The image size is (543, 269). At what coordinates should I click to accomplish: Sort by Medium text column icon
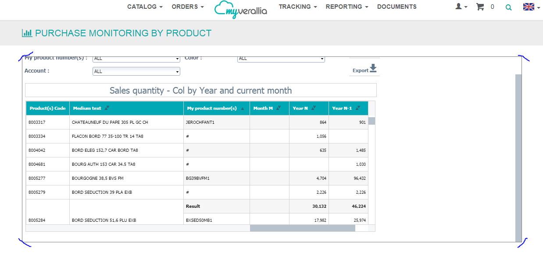coord(107,108)
